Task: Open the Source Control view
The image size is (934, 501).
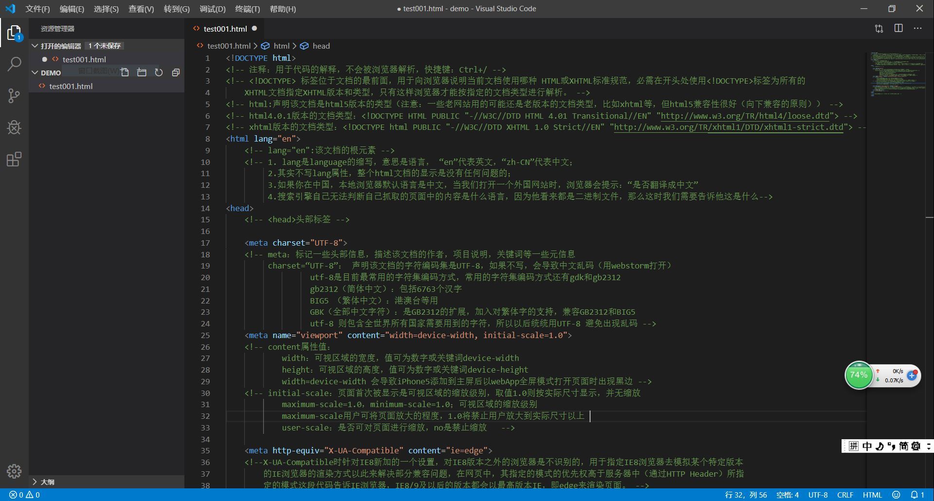Action: point(14,96)
